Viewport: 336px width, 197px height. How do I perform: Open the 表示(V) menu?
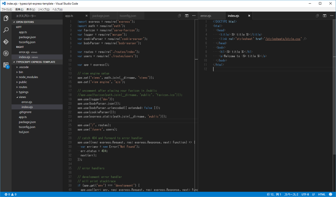coord(31,10)
